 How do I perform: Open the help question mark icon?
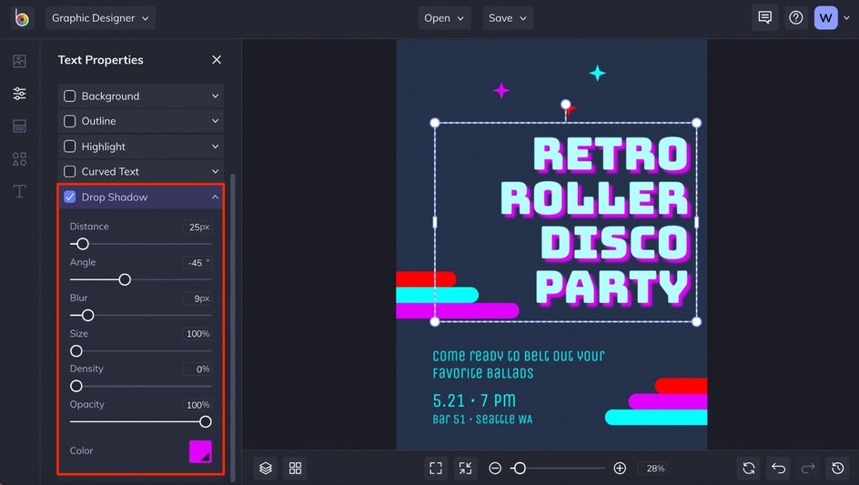click(796, 18)
